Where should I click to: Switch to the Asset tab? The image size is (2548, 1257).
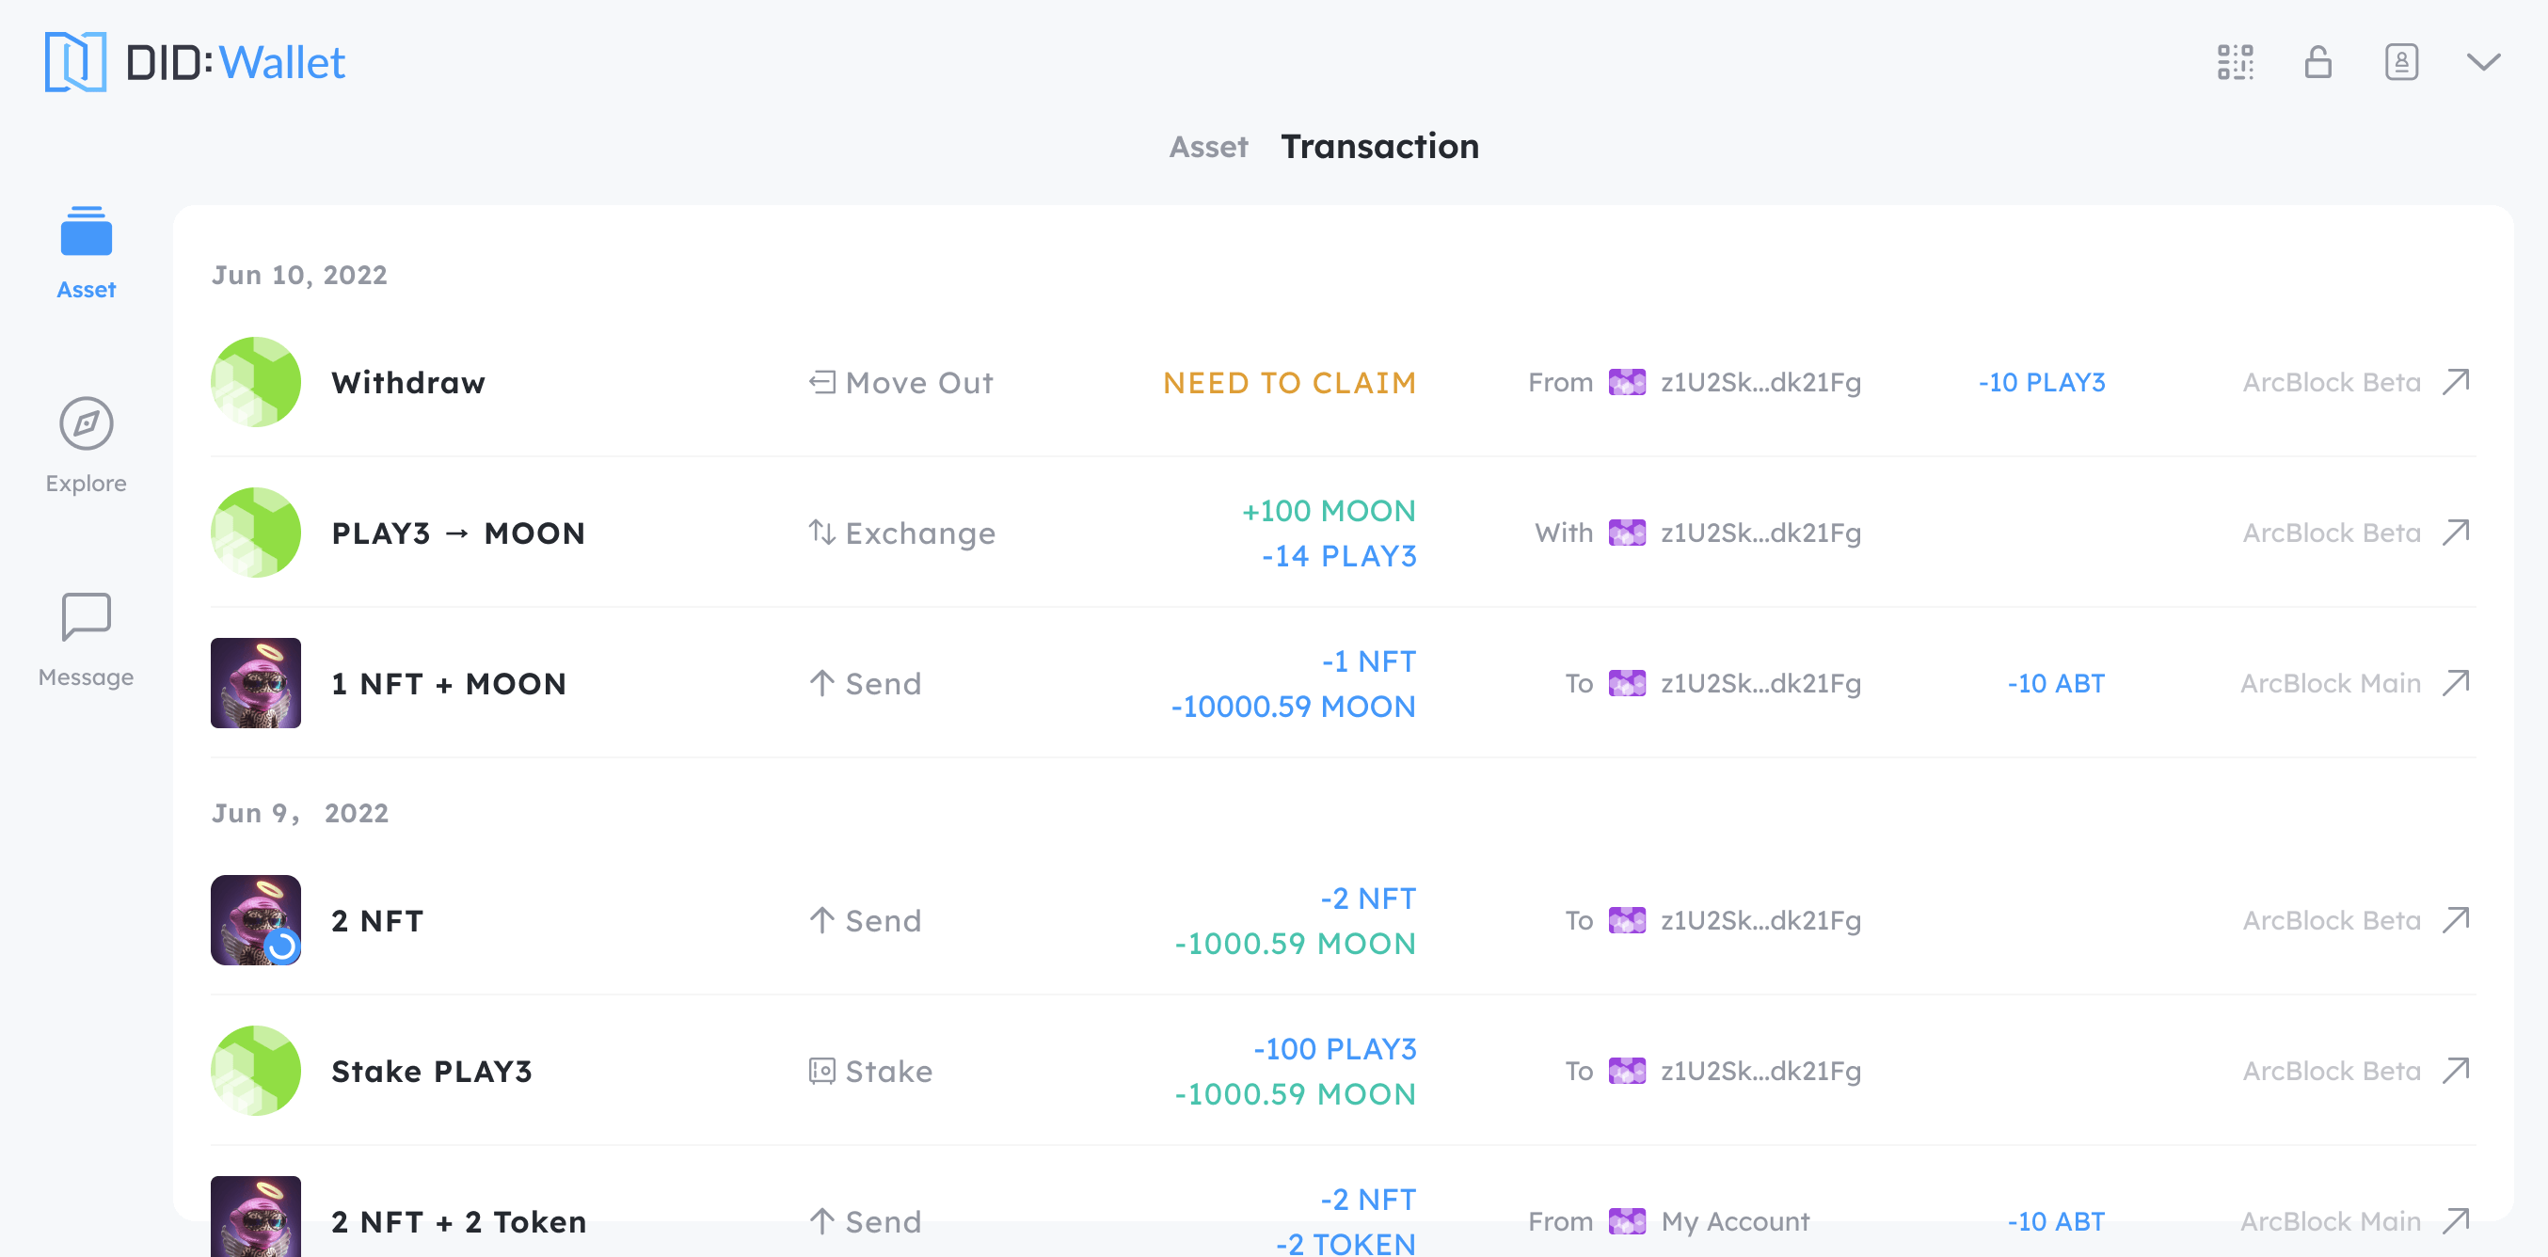click(x=1208, y=148)
